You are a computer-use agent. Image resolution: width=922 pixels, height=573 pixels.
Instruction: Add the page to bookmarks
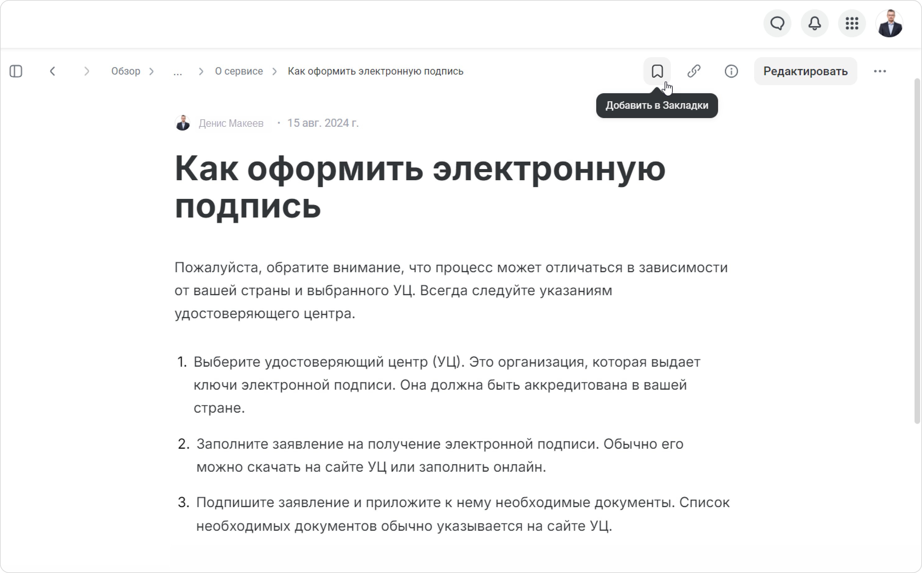tap(657, 71)
